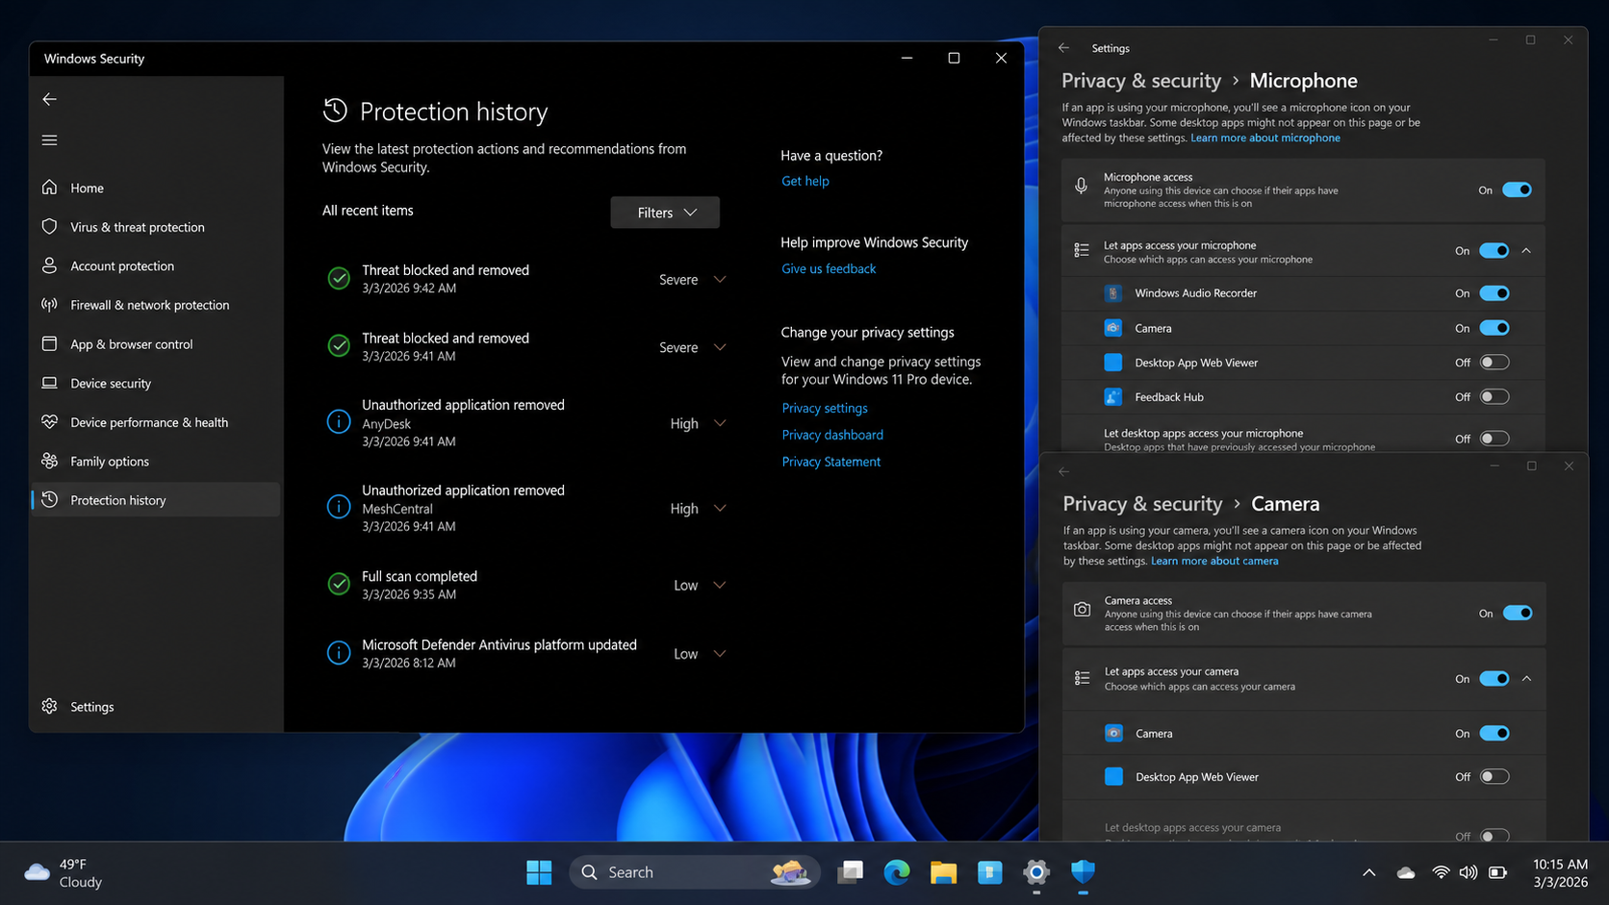Image resolution: width=1609 pixels, height=905 pixels.
Task: Click the Virus & threat protection shield icon
Action: [x=50, y=227]
